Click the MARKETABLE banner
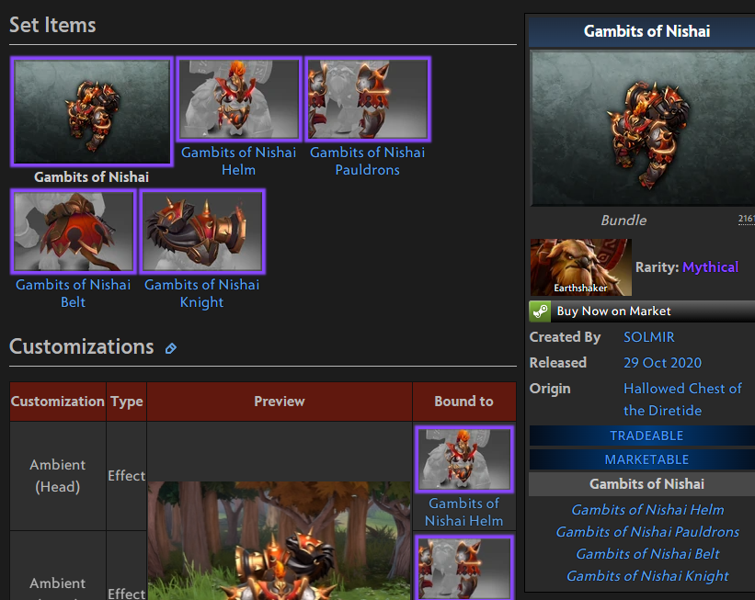The height and width of the screenshot is (600, 755). 646,458
